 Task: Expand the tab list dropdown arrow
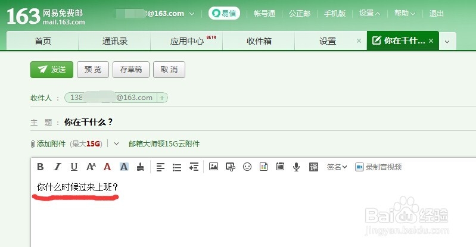[x=447, y=42]
